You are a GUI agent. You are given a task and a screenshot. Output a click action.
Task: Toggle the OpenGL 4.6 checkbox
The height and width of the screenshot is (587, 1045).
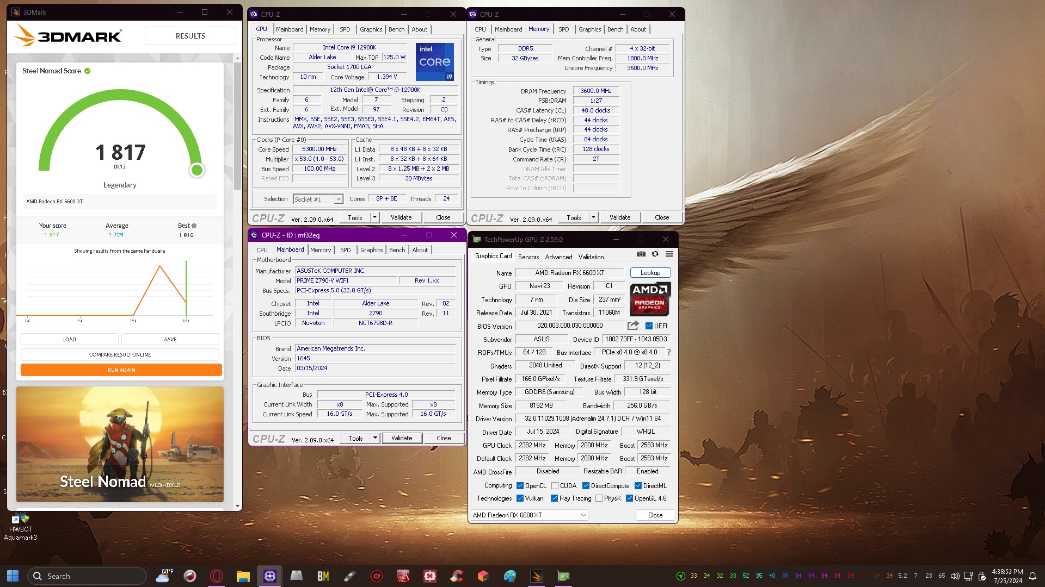(x=629, y=498)
